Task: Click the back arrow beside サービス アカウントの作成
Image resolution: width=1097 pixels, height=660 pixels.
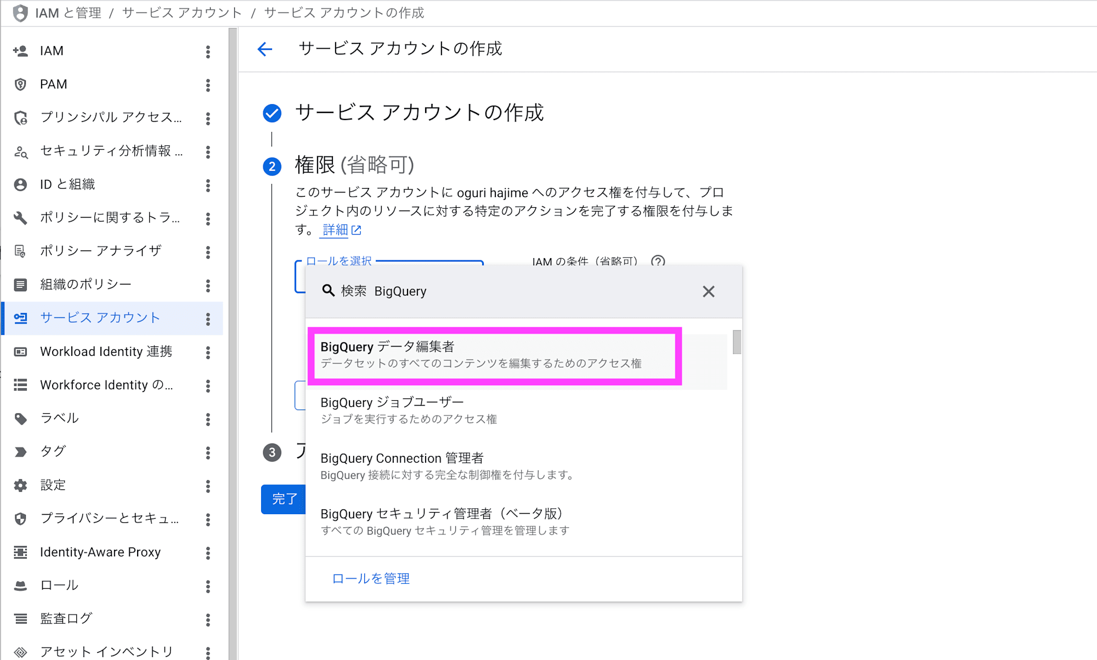Action: pyautogui.click(x=265, y=49)
